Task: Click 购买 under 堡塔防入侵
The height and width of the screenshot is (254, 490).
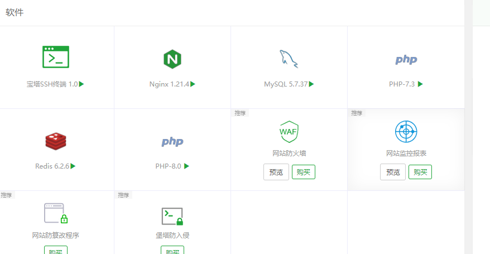Action: click(172, 250)
